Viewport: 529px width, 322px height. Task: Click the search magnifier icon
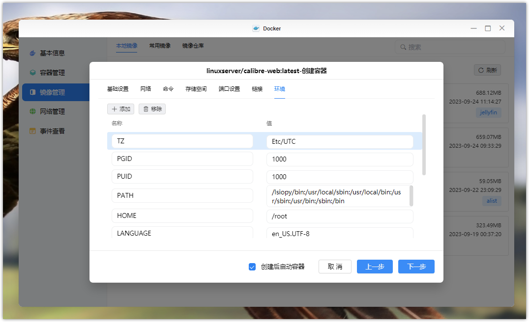tap(403, 47)
